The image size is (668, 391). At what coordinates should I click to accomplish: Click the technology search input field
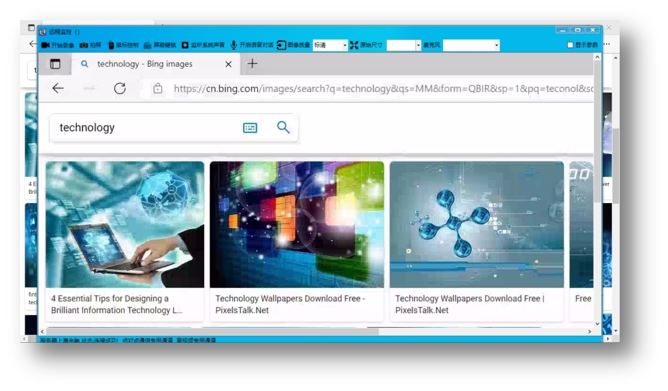point(144,128)
